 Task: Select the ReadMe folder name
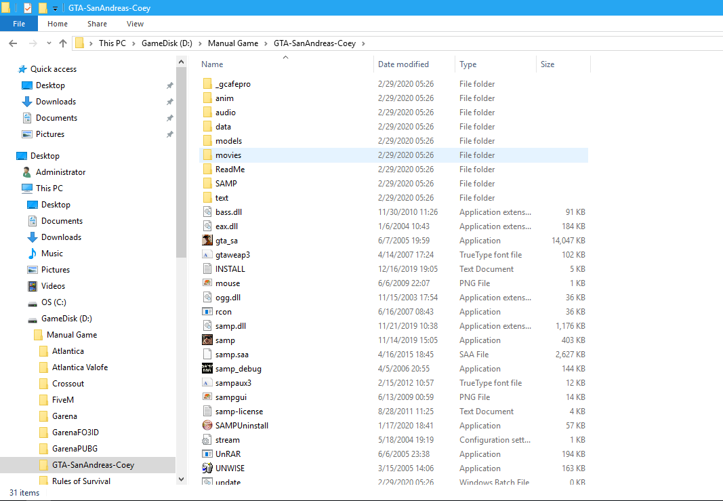point(230,169)
